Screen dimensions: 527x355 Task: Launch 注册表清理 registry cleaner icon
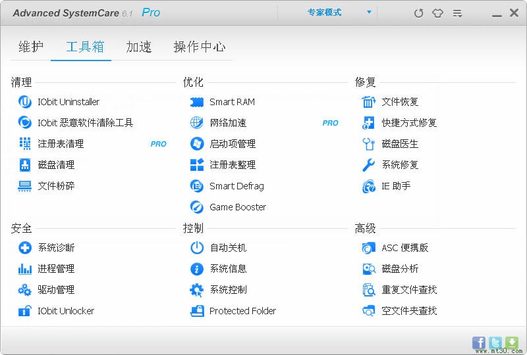(x=24, y=143)
